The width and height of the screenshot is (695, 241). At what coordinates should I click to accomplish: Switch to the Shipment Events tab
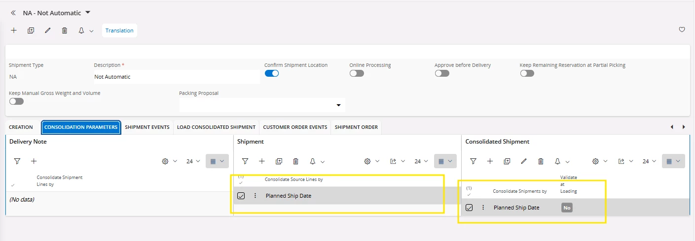[147, 127]
